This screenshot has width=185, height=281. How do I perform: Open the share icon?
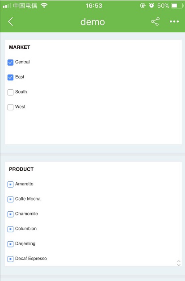tap(155, 21)
